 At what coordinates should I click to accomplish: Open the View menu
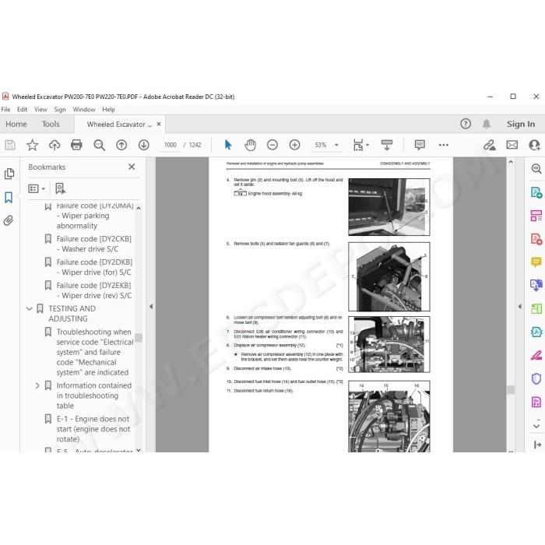point(40,110)
